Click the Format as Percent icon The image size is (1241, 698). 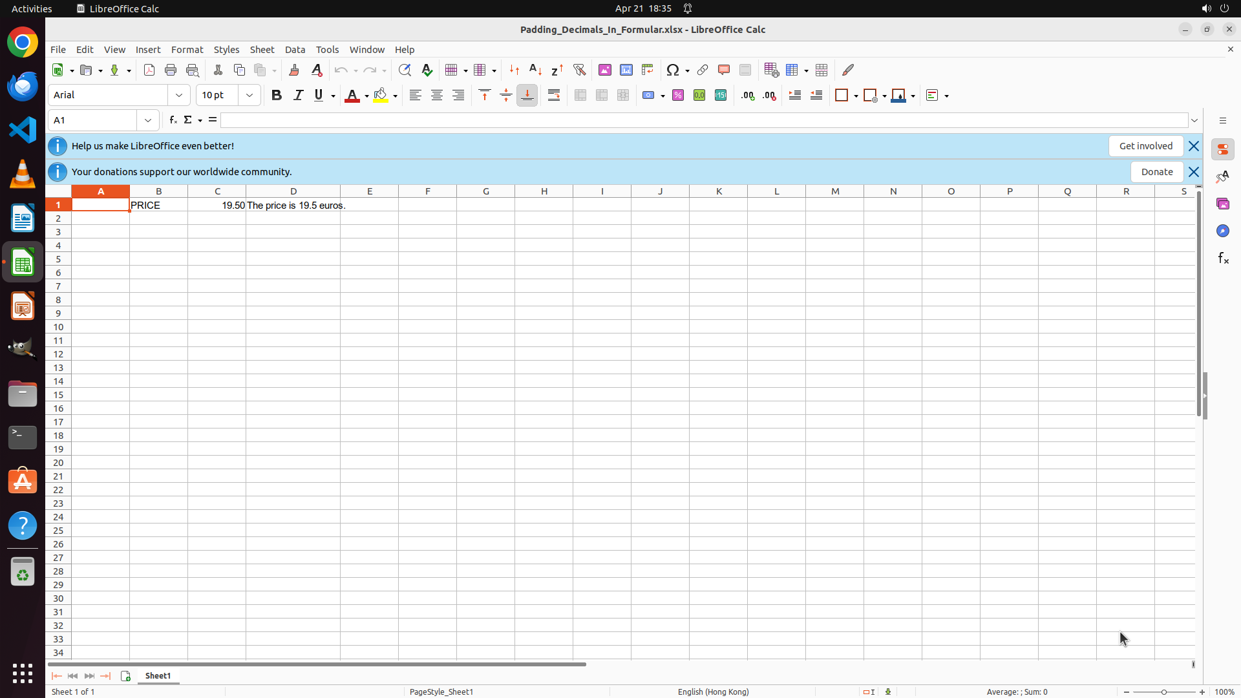[678, 96]
